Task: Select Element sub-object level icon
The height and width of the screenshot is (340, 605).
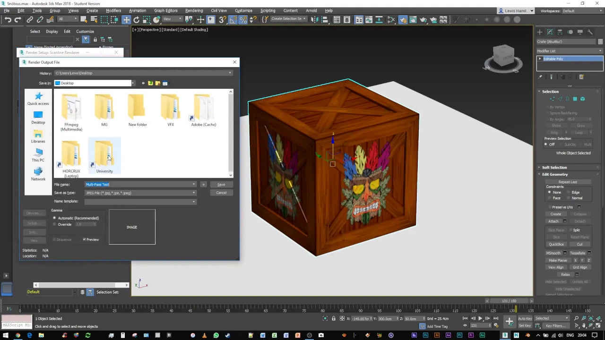Action: tap(583, 99)
